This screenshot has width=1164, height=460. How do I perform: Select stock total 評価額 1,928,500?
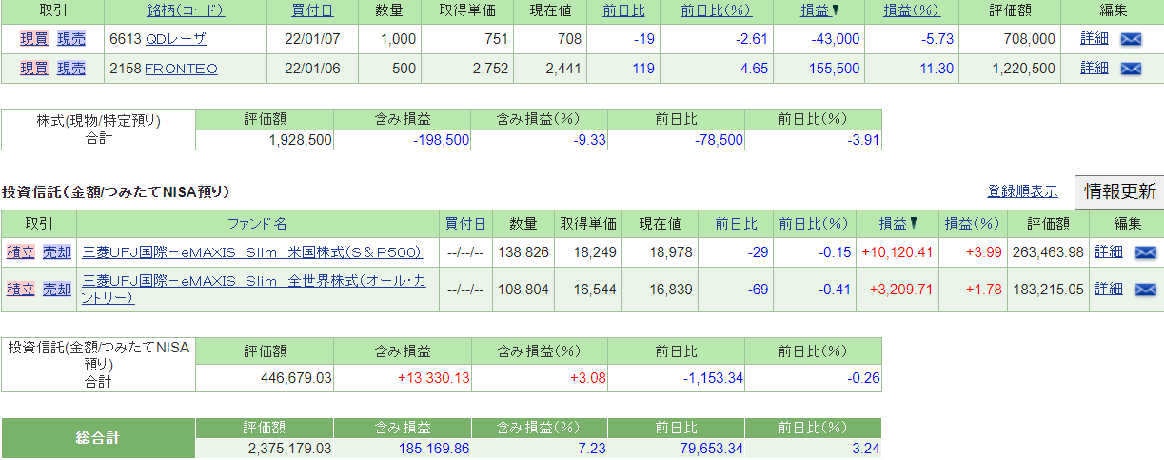coord(299,140)
